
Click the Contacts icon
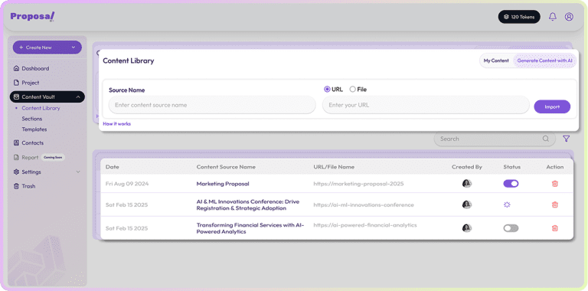coord(16,143)
